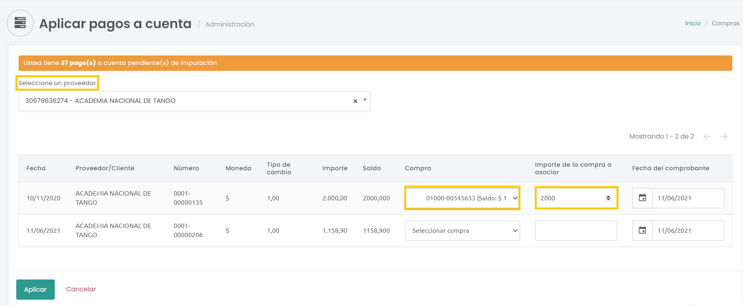743x306 pixels.
Task: Click the Administración subtitle
Action: pos(230,24)
